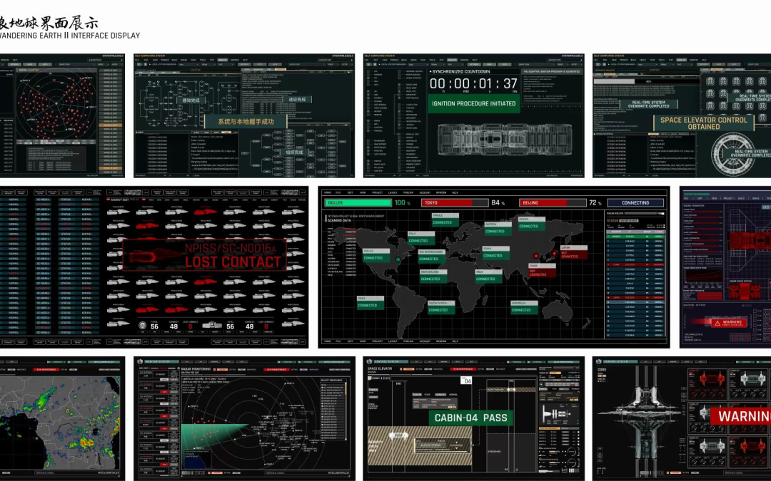Open the Test dropdown in the countdown panel toolbar
The width and height of the screenshot is (771, 481).
[x=455, y=64]
